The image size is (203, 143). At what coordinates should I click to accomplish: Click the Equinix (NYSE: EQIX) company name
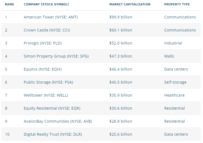click(43, 69)
